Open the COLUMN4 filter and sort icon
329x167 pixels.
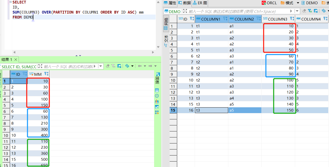[x=325, y=19]
